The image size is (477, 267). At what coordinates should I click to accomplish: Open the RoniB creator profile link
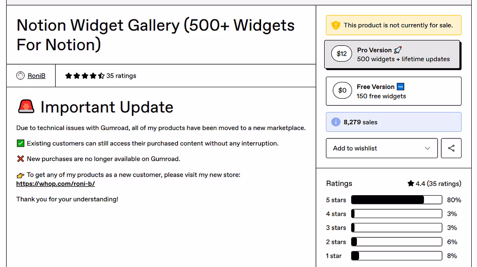click(x=36, y=76)
